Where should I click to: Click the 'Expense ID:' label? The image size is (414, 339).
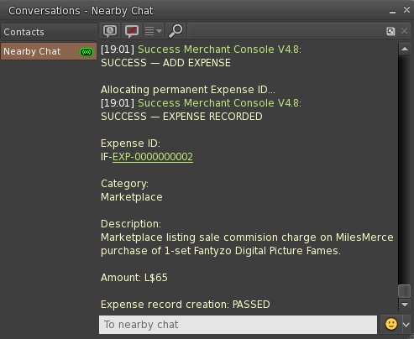(x=130, y=143)
